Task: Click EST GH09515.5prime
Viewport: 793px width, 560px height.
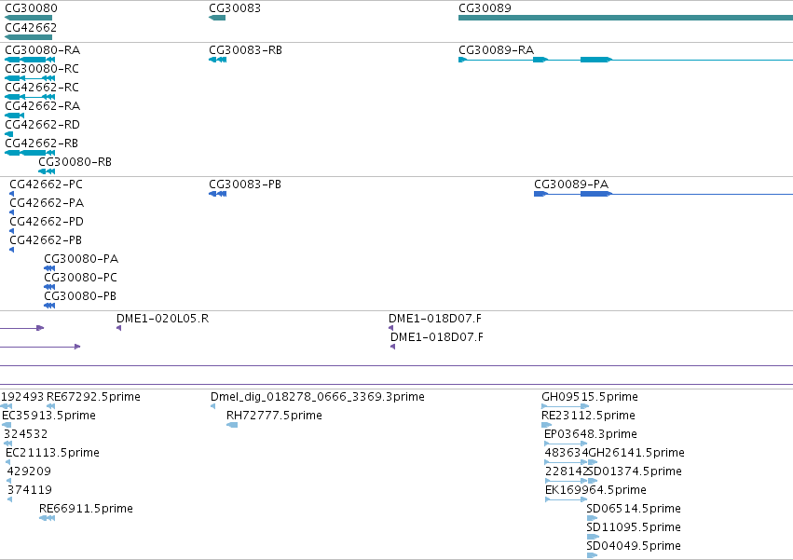Action: 590,397
